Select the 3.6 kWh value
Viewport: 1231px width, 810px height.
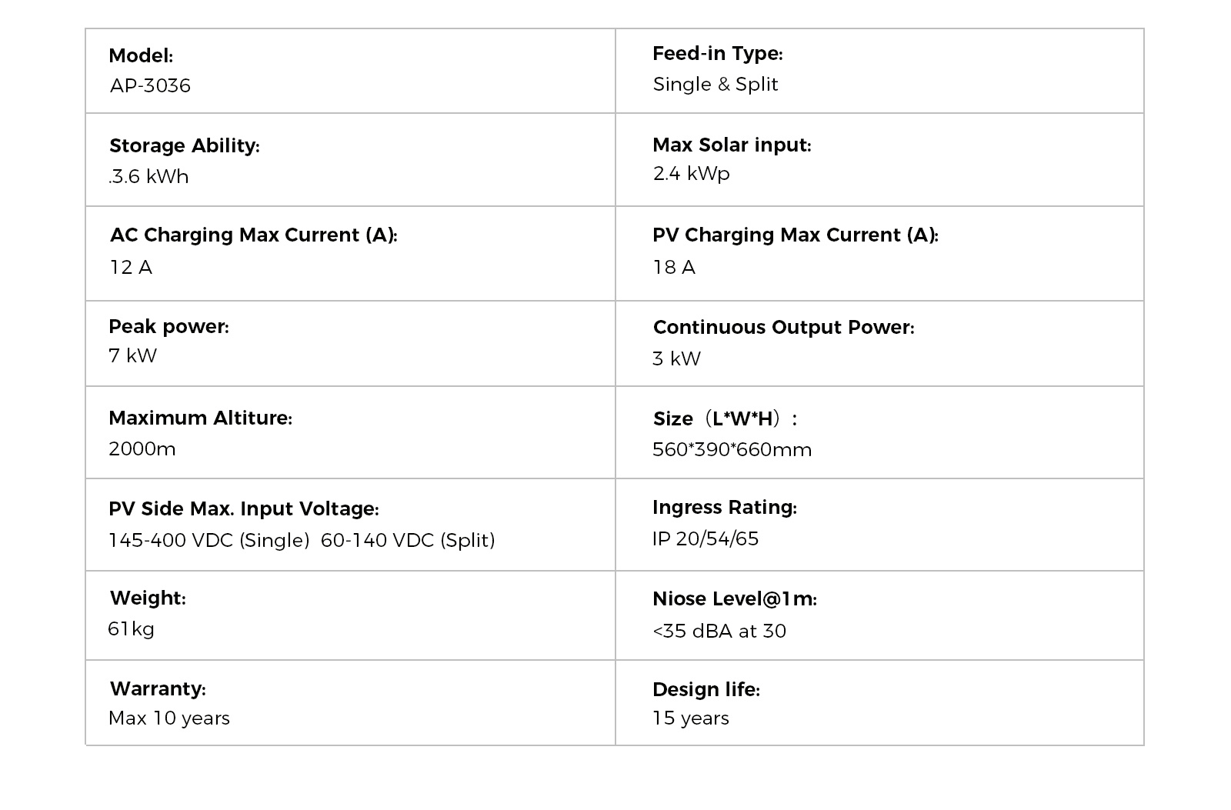(148, 176)
